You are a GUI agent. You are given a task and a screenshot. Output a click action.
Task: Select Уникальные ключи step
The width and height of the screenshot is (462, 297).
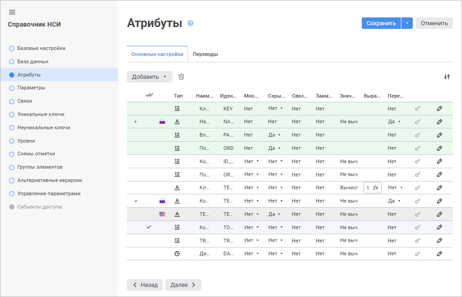click(36, 114)
